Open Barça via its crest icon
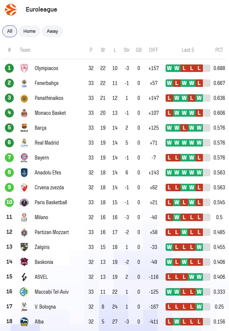Viewport: 229px width, 331px height. tap(24, 128)
